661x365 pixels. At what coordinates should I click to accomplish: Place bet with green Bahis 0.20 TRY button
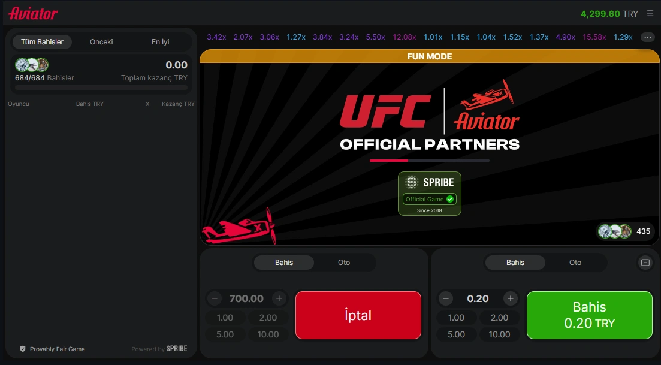click(589, 315)
